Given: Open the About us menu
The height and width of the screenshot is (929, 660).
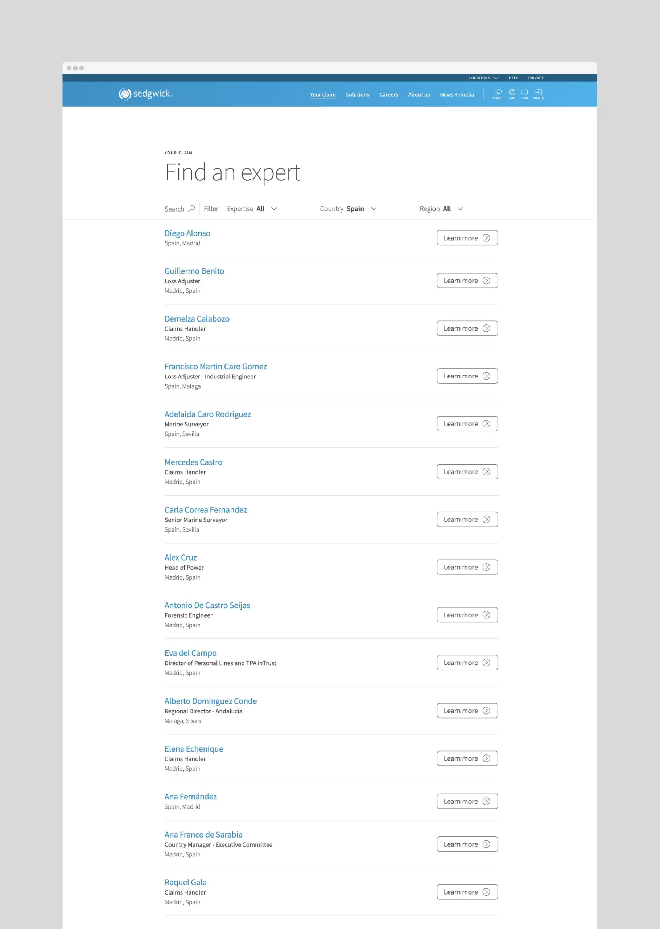Looking at the screenshot, I should pos(418,94).
